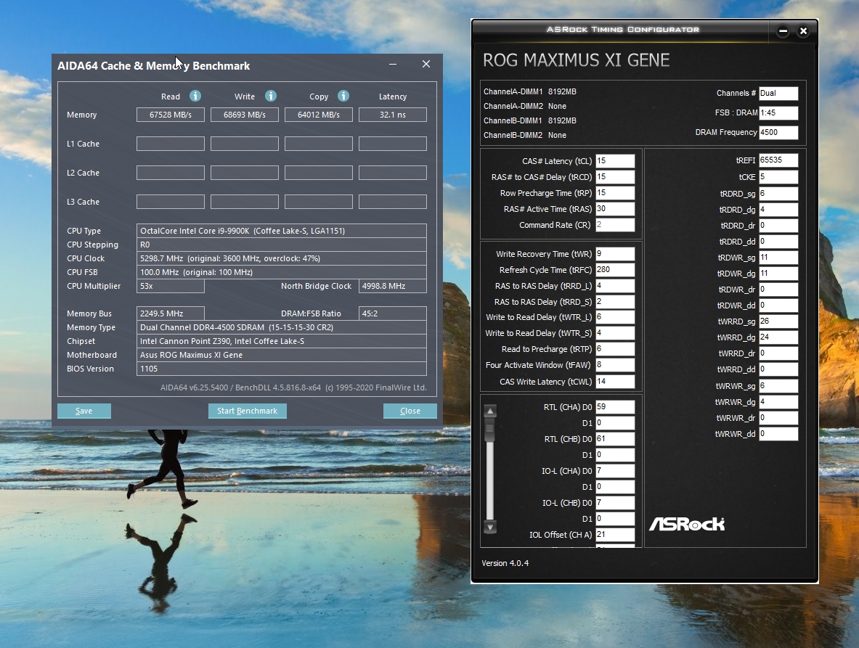Click the CAS# Latency (tCL) field

[x=615, y=161]
